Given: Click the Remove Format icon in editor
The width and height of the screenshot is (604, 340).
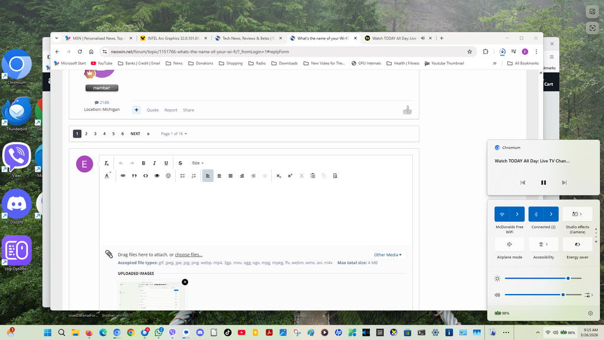Looking at the screenshot, I should 107,163.
